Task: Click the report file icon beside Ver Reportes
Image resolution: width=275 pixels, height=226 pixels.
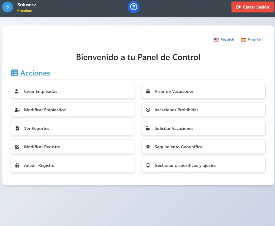Action: tap(17, 128)
